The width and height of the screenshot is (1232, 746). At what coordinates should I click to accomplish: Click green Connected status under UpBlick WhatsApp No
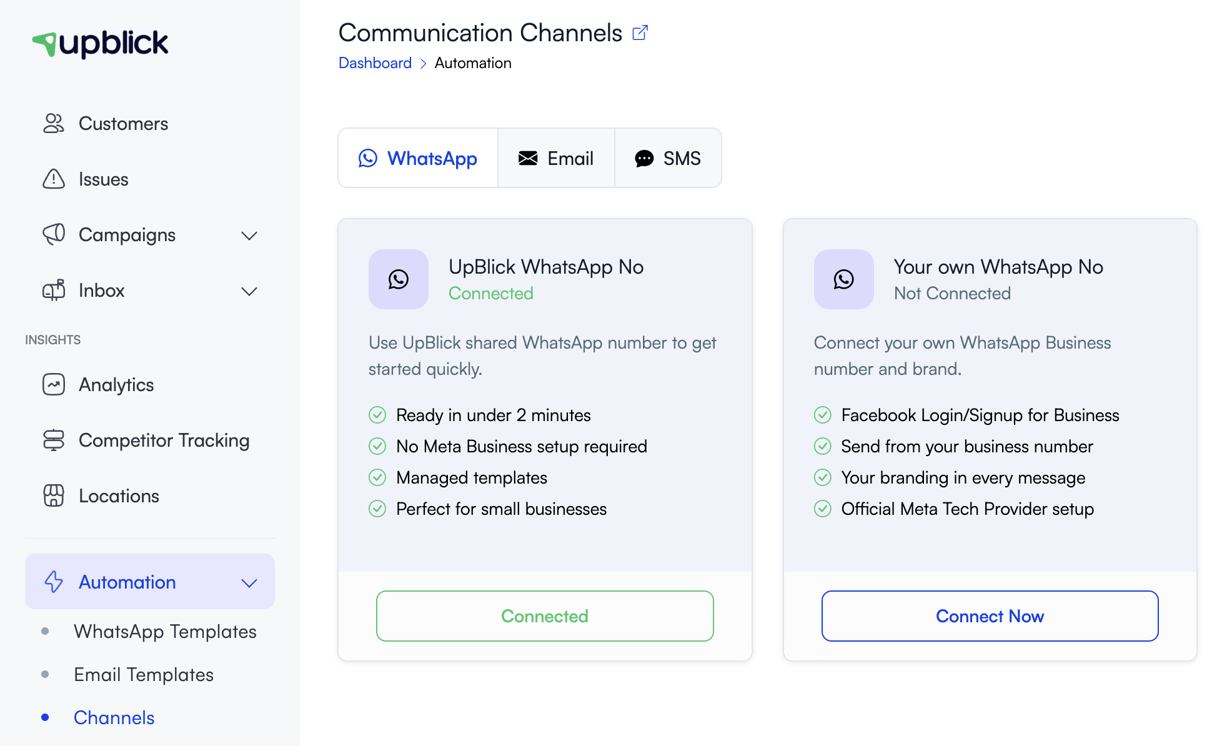click(x=491, y=294)
